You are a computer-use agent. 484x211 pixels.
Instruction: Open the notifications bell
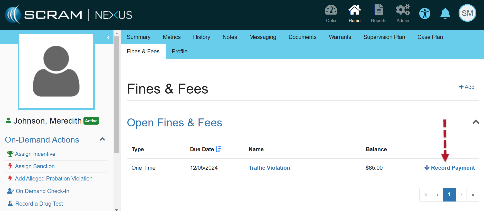tap(445, 14)
